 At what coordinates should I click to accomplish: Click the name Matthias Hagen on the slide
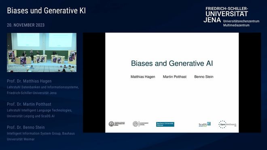point(143,77)
